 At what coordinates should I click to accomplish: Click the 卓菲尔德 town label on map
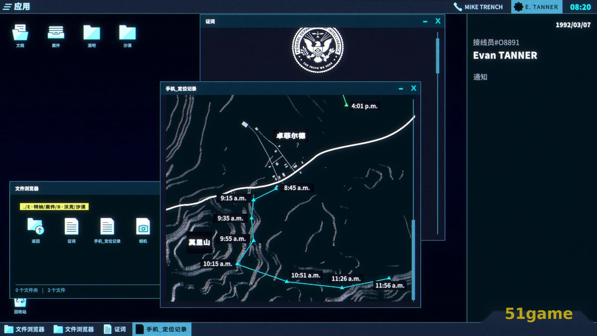coord(291,136)
